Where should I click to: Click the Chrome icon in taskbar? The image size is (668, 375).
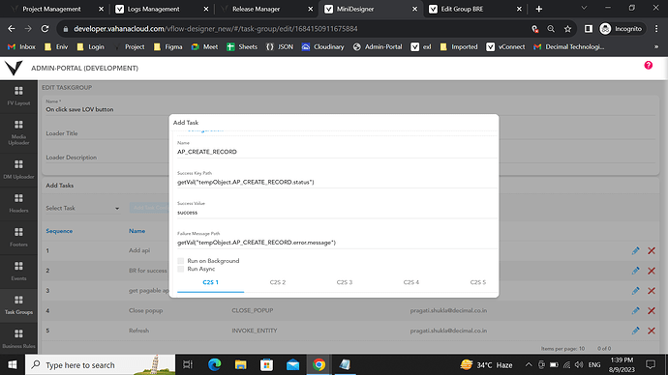(x=319, y=364)
